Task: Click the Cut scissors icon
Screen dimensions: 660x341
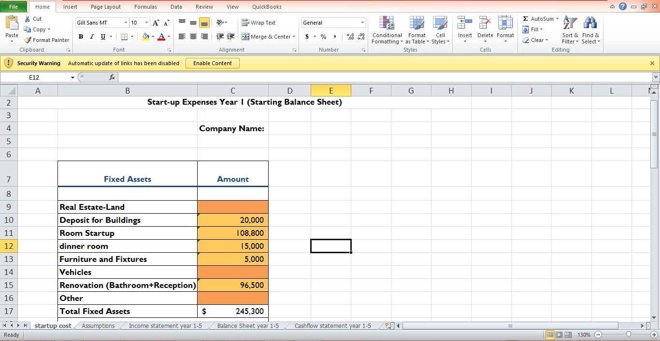Action: pyautogui.click(x=28, y=19)
